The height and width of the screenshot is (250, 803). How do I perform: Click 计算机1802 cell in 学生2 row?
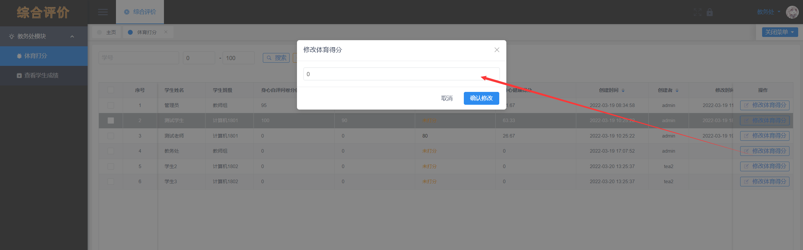click(x=225, y=166)
